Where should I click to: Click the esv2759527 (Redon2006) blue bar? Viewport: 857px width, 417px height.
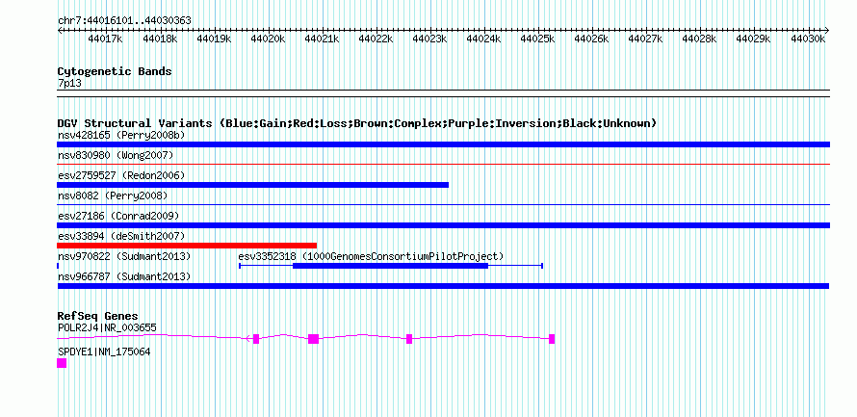[x=252, y=185]
